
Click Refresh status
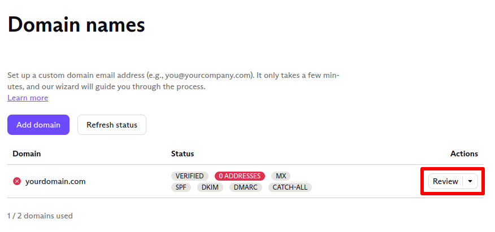(x=112, y=125)
